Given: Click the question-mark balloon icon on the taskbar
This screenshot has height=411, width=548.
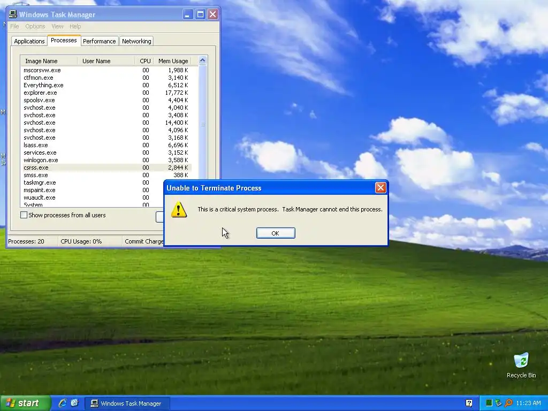Looking at the screenshot, I should tap(469, 403).
